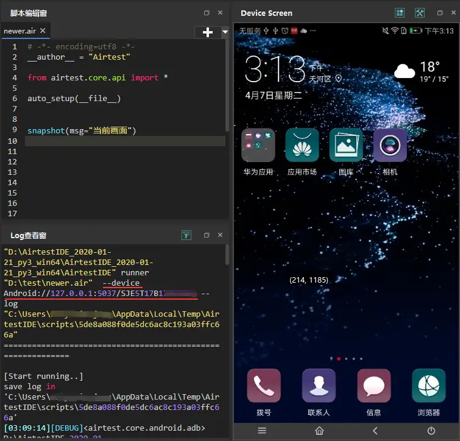Close the newer.air tab

coord(43,30)
